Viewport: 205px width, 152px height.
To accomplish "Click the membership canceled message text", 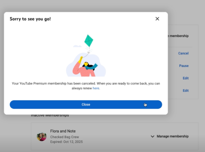I will pyautogui.click(x=86, y=84).
